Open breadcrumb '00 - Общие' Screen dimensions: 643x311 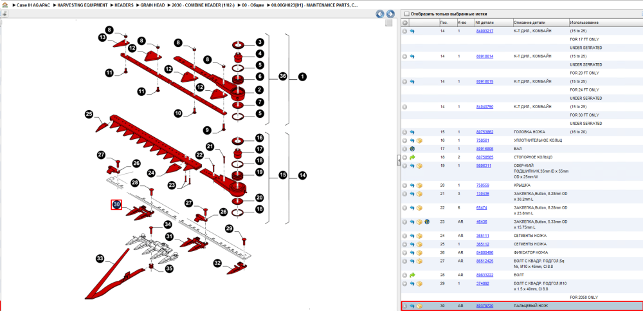(x=253, y=6)
